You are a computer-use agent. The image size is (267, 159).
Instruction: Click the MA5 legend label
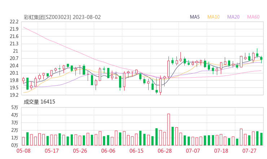[x=194, y=17]
